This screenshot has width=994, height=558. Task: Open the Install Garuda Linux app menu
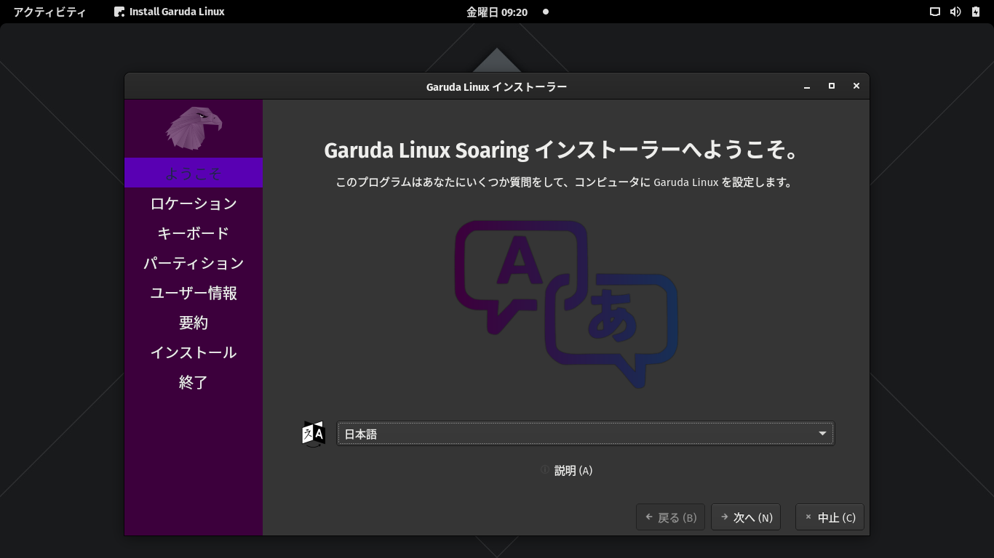click(170, 12)
